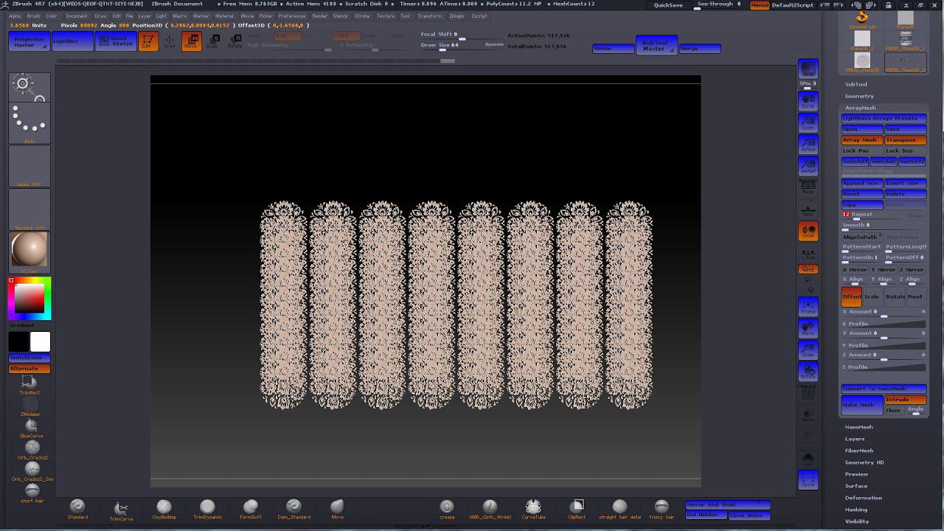944x531 pixels.
Task: Enable X Mirror in ArrayMesh
Action: 855,270
